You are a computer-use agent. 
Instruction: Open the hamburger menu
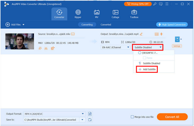[x=167, y=4]
